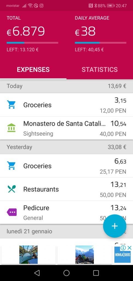The width and height of the screenshot is (133, 281).
Task: Close the ad with X icon
Action: coord(130,248)
